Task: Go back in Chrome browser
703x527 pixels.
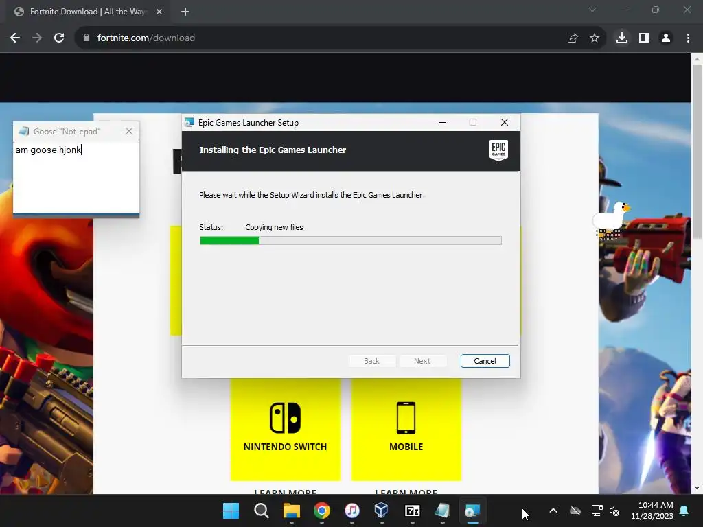Action: point(15,38)
